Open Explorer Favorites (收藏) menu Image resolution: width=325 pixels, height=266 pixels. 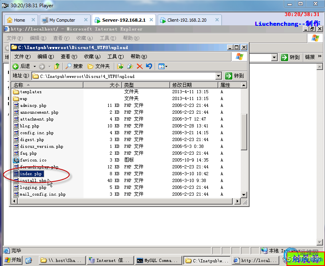(92, 57)
